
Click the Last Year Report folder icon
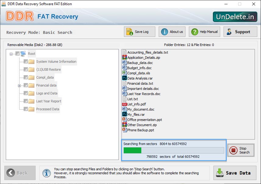click(x=31, y=101)
